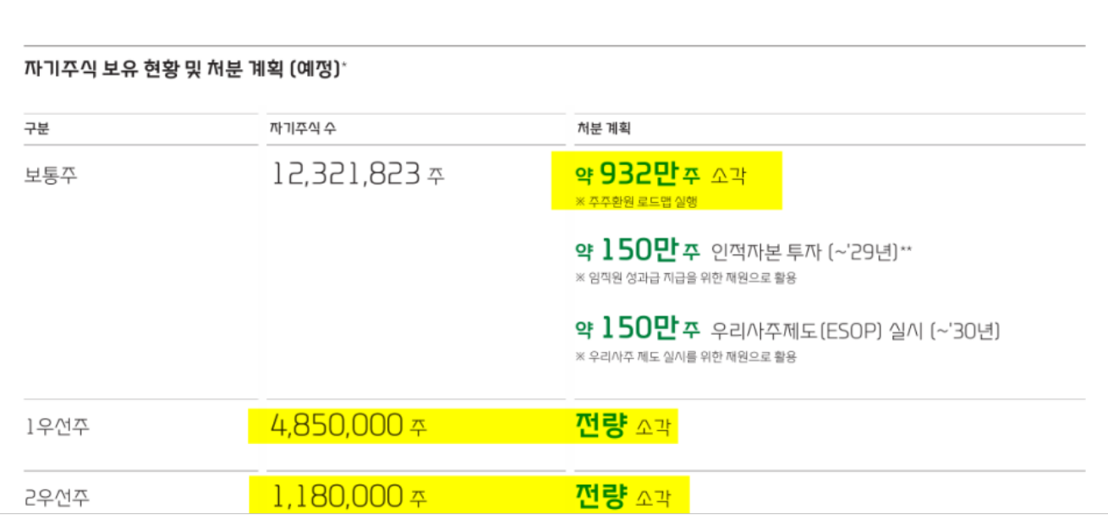Click the 임직원 성과급 지급 footnote text
Viewport: 1108px width, 526px height.
[x=686, y=277]
